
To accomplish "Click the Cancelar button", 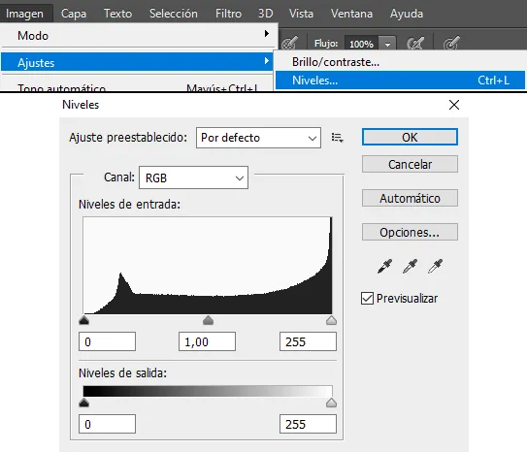I will (x=410, y=164).
